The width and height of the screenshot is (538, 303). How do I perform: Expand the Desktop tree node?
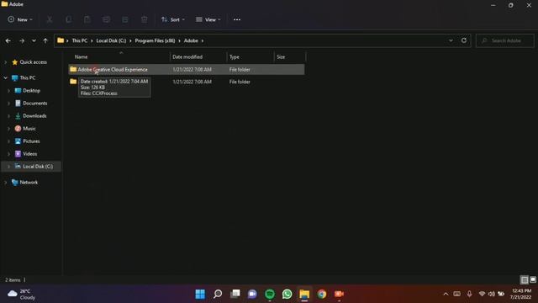[9, 91]
